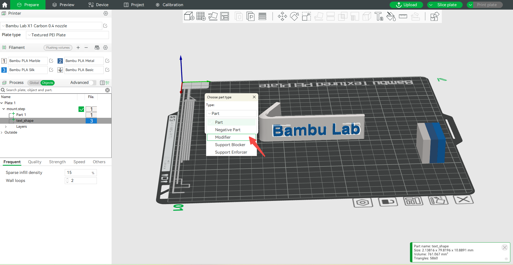The image size is (513, 265).
Task: Collapse the Plate 1 tree node
Action: 2,103
